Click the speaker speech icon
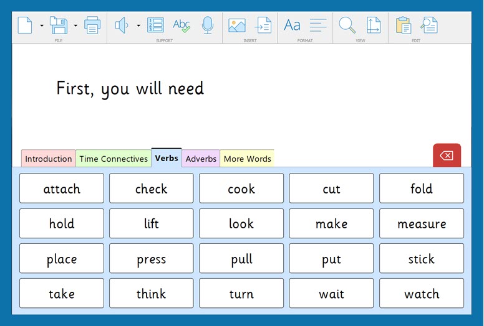The image size is (484, 326). pyautogui.click(x=122, y=25)
